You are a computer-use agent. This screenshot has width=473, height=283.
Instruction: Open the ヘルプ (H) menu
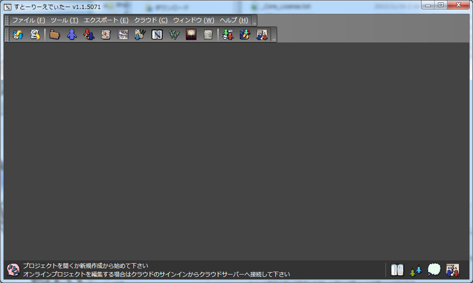[234, 20]
